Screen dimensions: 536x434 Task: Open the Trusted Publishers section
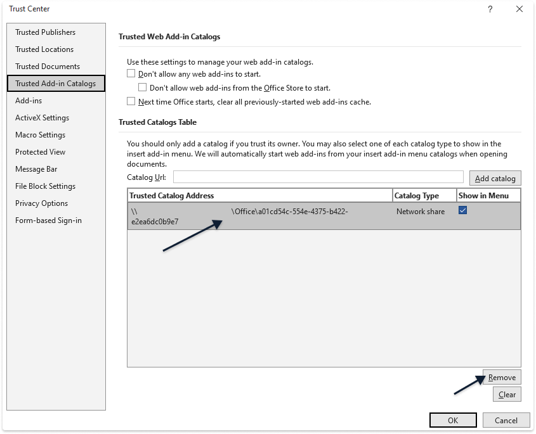(x=45, y=32)
